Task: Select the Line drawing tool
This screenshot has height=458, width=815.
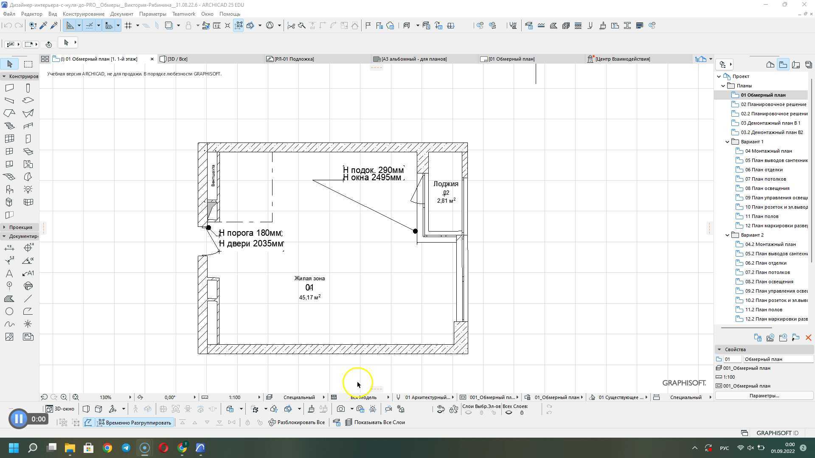Action: (x=28, y=299)
